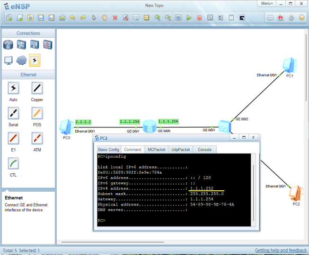309x255 pixels.
Task: Open the Console tab in PC2 window
Action: point(204,150)
